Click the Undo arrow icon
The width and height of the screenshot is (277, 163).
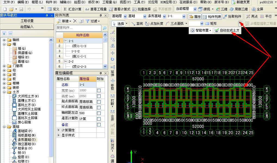[29, 9]
